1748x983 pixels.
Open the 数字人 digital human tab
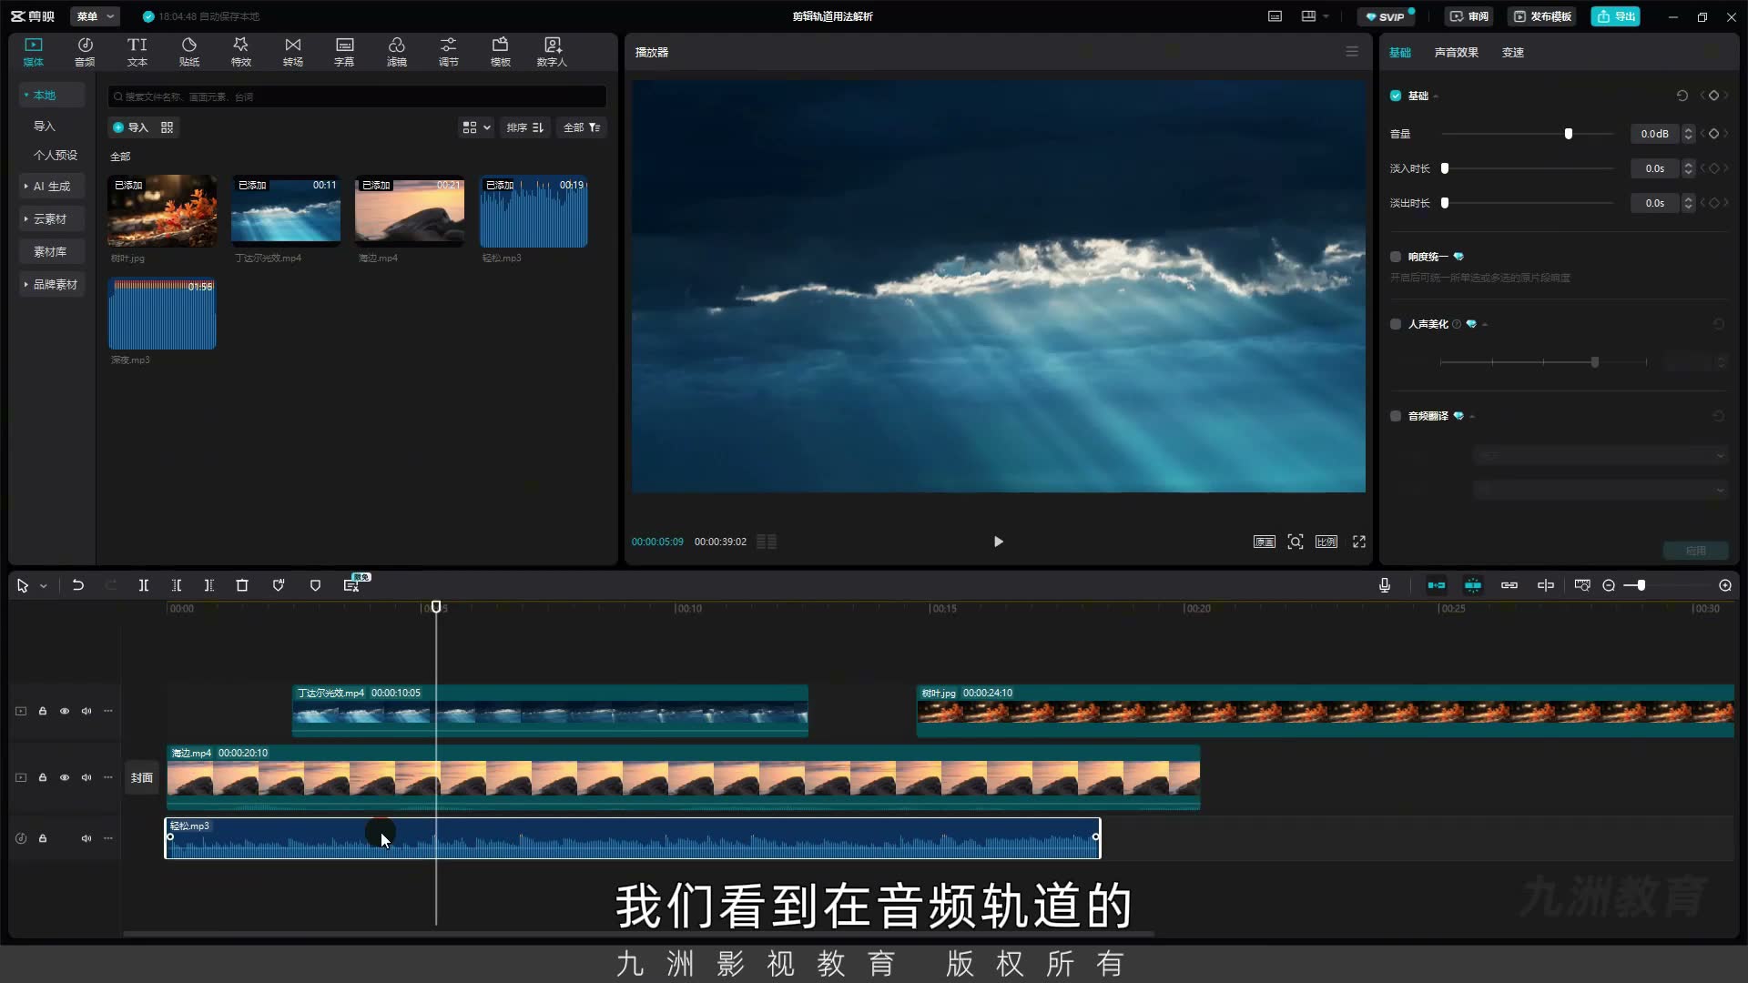(552, 52)
